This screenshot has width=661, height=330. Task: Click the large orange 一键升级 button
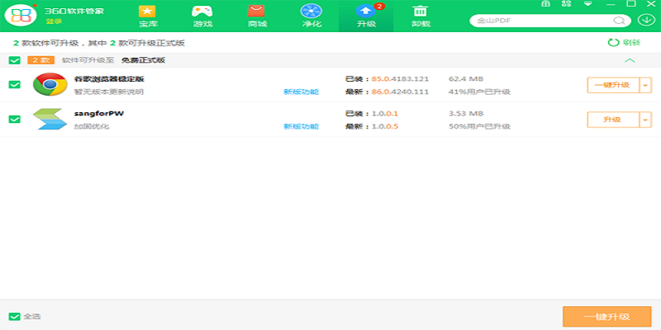coord(607,317)
